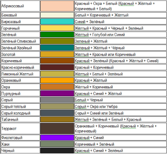Viewport: 167px width, 154px height.
Task: Select the Хаки color swatch
Action: tap(57, 144)
